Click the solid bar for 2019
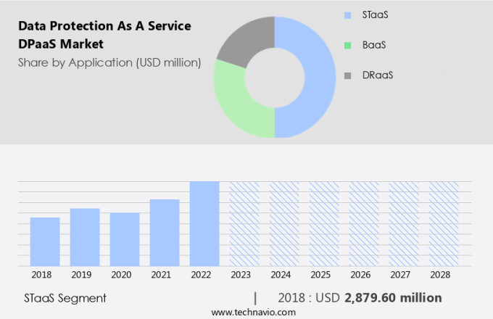This screenshot has height=319, width=493. click(85, 237)
